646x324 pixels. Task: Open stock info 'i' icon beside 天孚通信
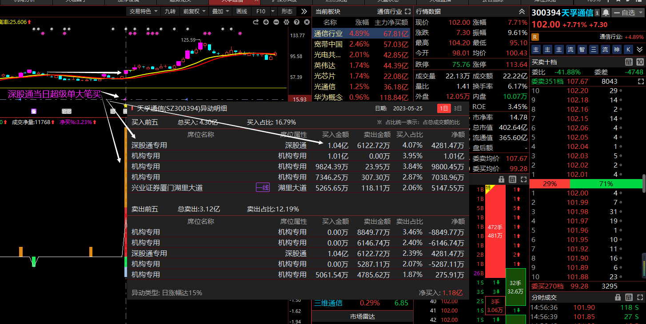click(597, 13)
